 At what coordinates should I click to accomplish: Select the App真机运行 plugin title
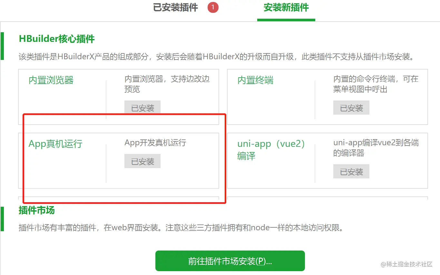(x=55, y=144)
